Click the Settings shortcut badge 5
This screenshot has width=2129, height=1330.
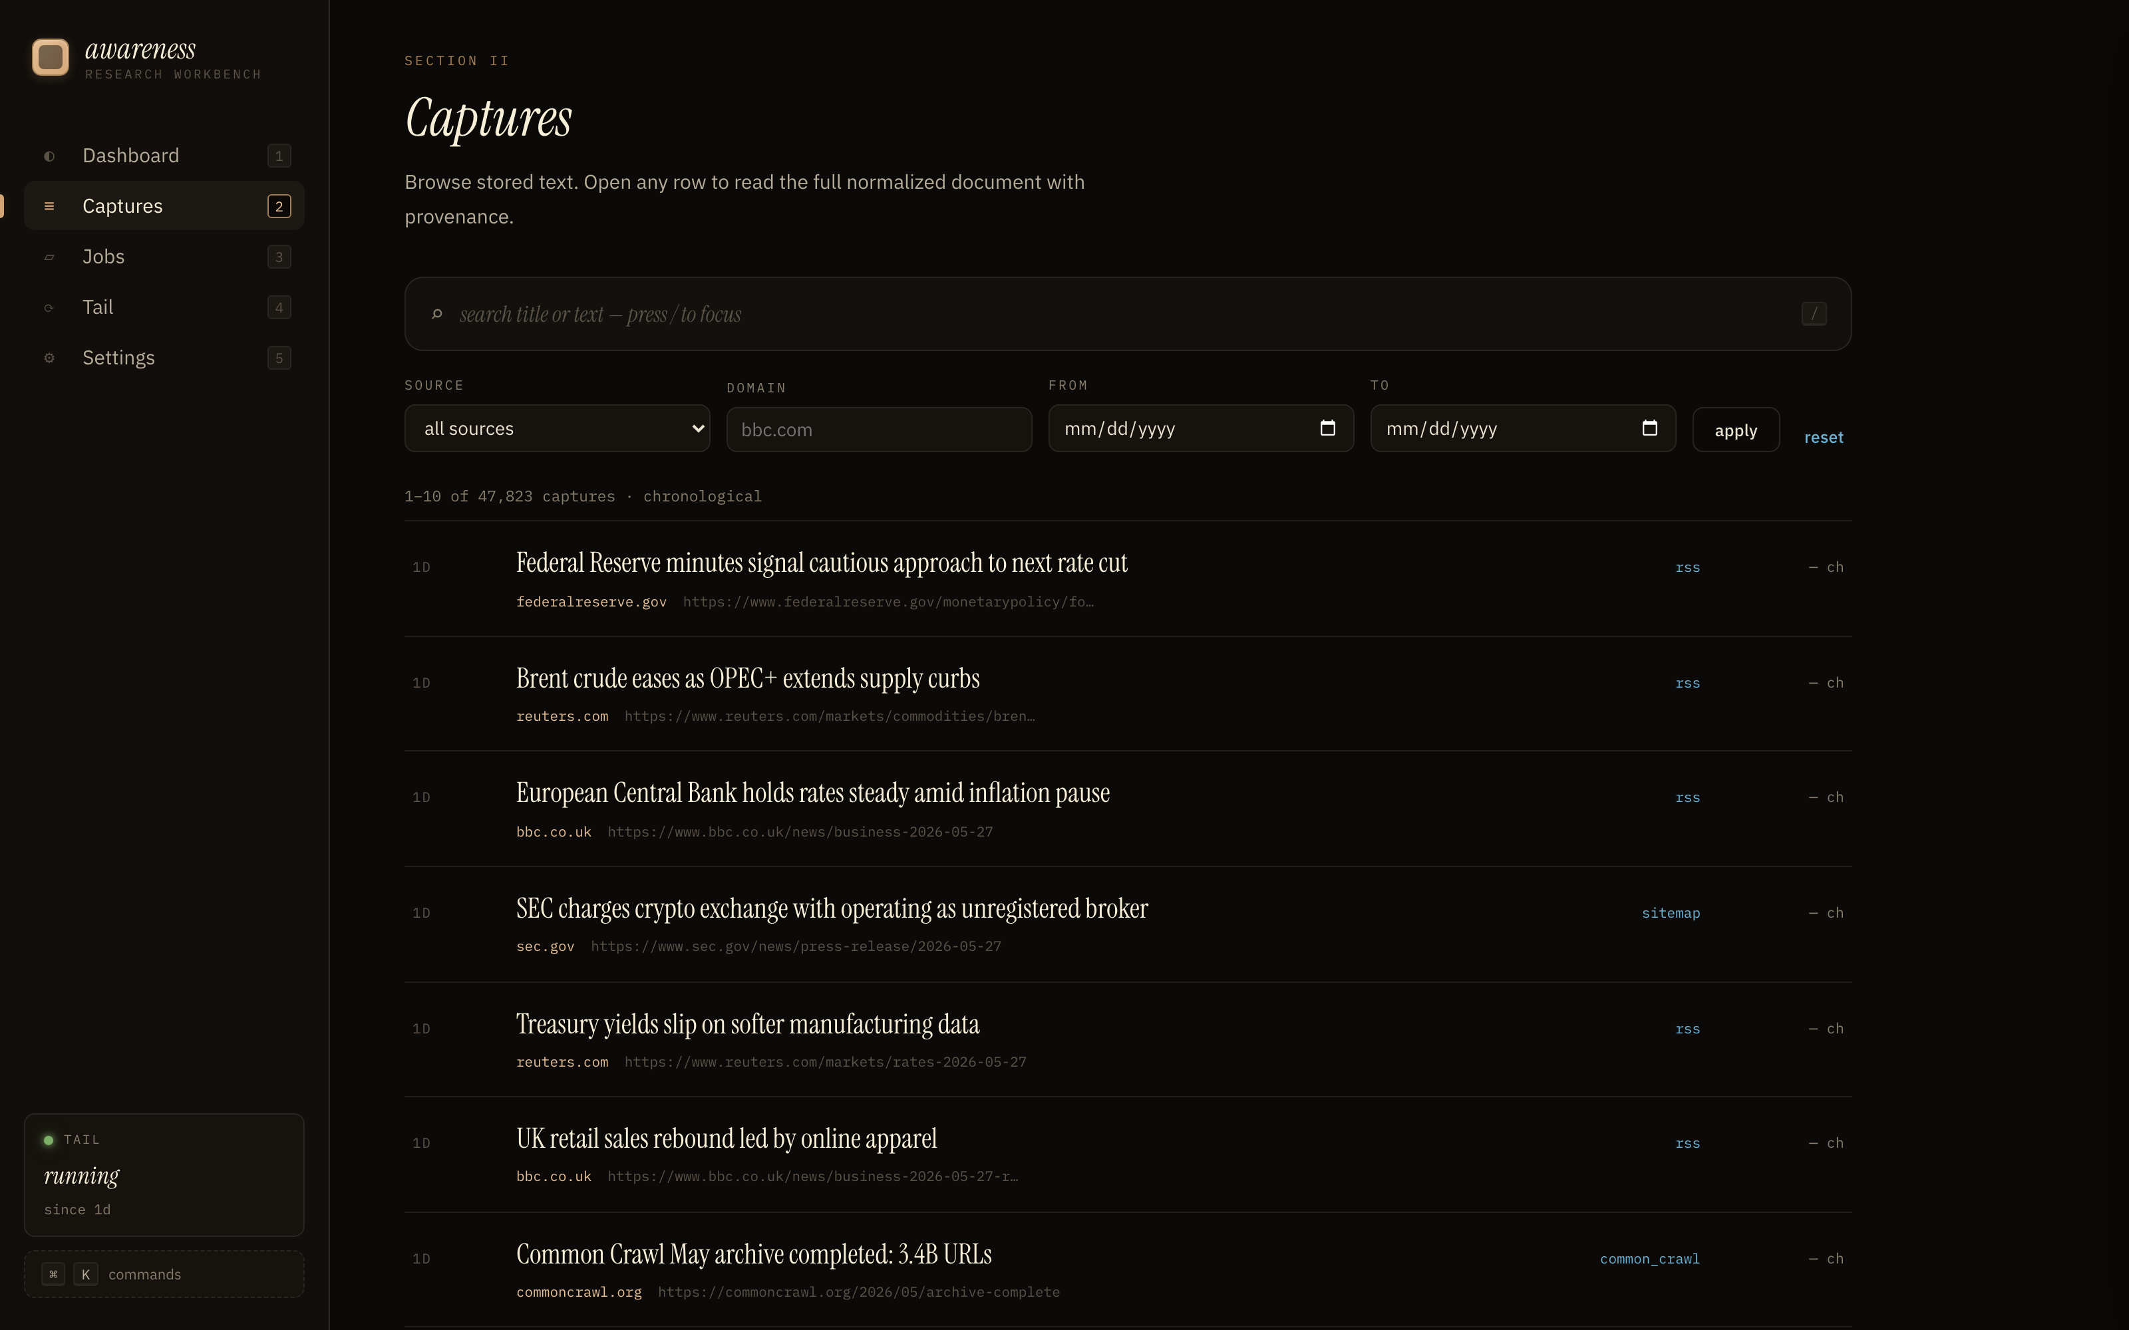tap(279, 358)
